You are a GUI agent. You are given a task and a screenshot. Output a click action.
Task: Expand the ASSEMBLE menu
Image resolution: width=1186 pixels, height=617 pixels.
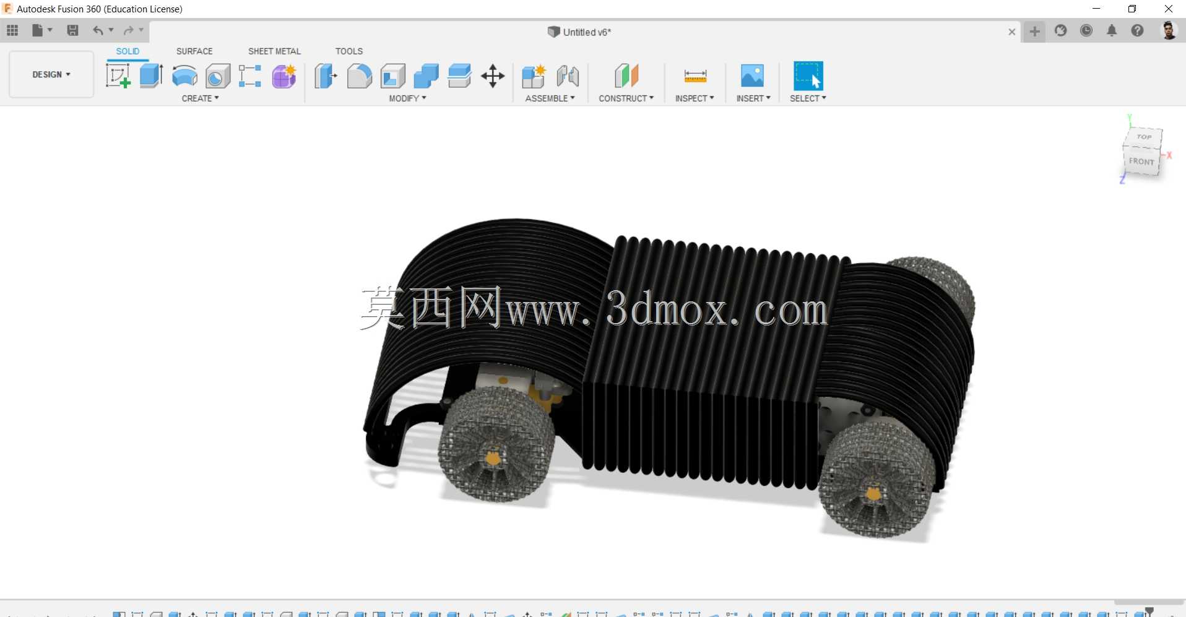[550, 98]
